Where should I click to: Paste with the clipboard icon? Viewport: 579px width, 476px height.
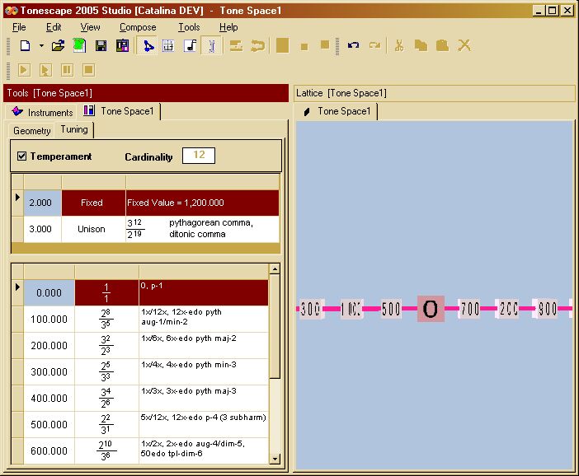[x=442, y=46]
